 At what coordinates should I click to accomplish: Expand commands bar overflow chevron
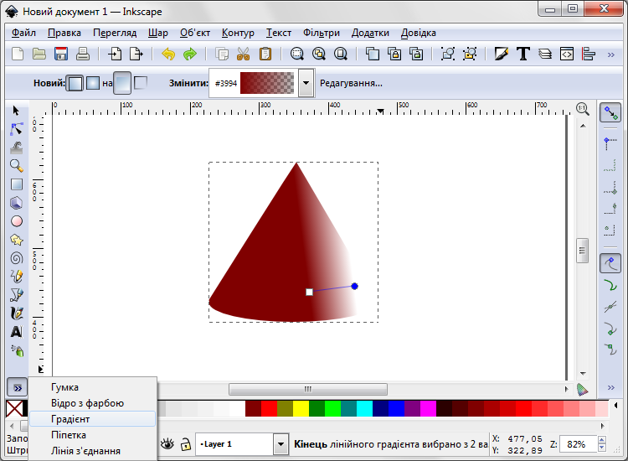pyautogui.click(x=610, y=54)
